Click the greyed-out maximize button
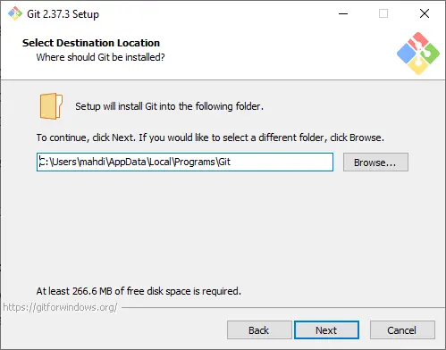Image resolution: width=446 pixels, height=350 pixels. [x=383, y=13]
